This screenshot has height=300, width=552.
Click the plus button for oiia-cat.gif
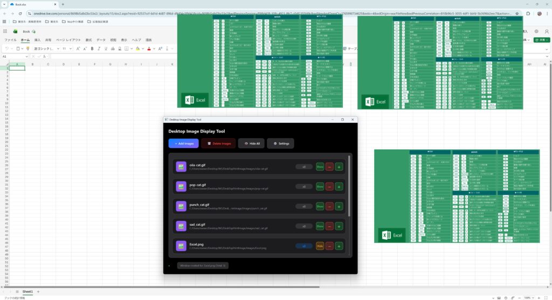pos(339,167)
